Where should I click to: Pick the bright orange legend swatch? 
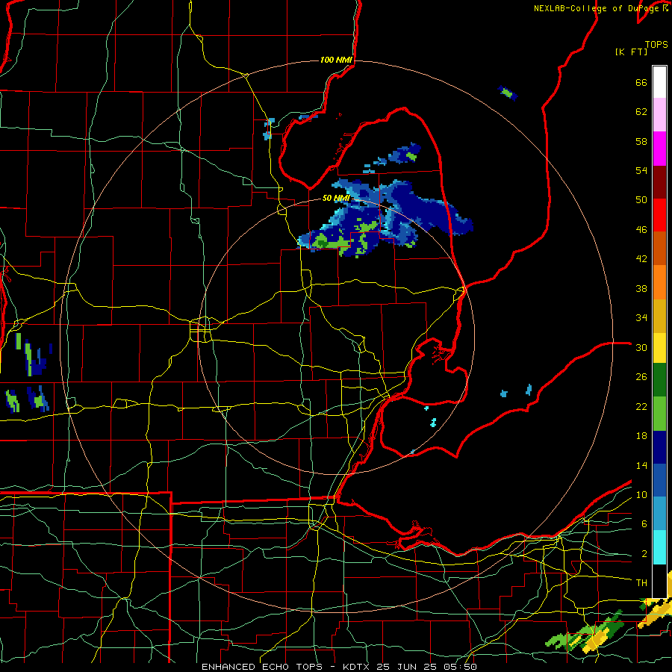click(x=659, y=281)
